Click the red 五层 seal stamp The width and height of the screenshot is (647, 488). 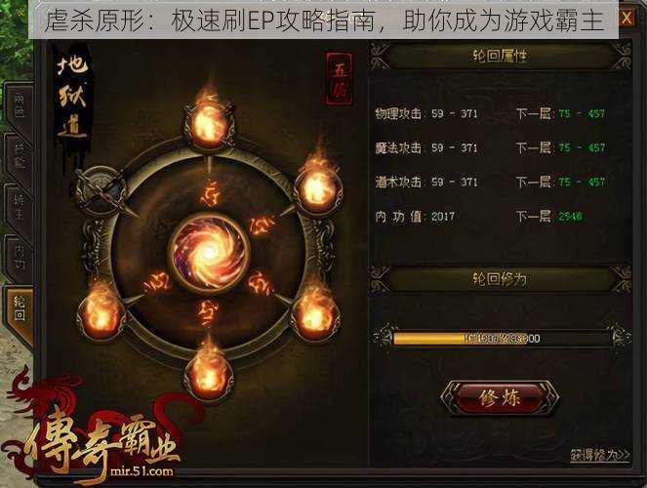coord(340,79)
